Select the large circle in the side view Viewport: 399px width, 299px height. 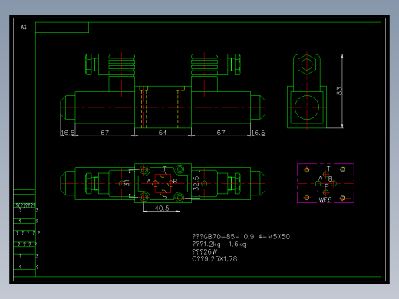(307, 107)
